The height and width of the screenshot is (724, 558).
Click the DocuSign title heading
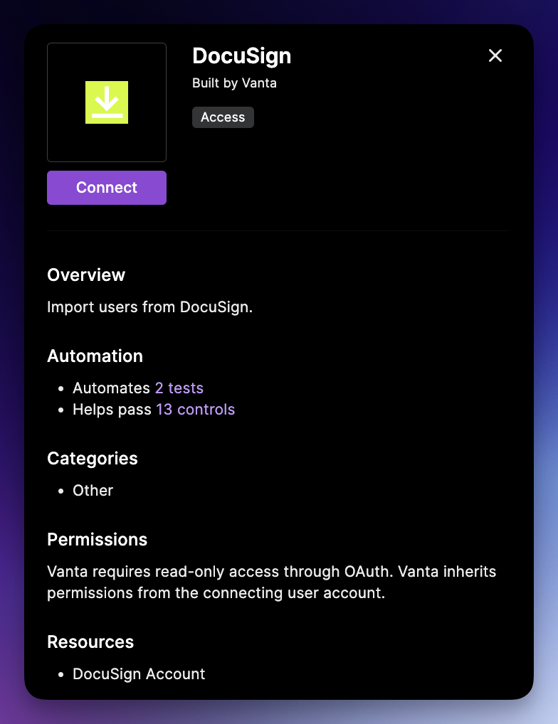click(241, 56)
